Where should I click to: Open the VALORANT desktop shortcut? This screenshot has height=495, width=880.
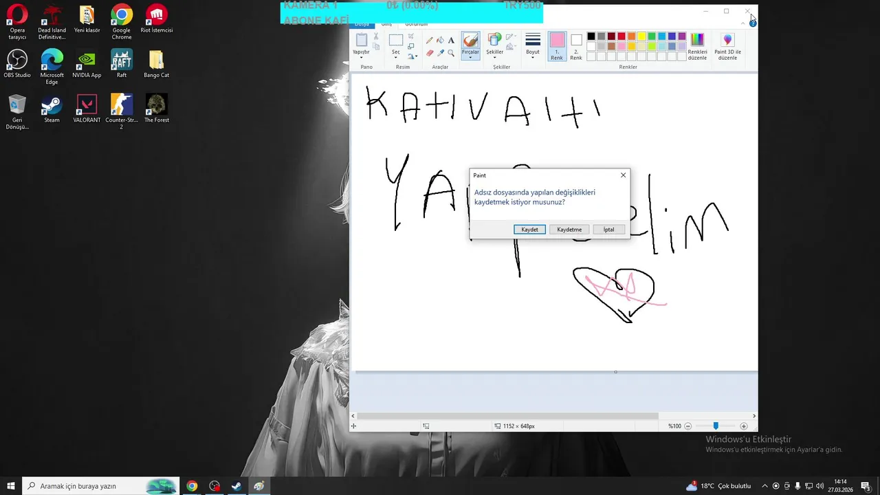pyautogui.click(x=87, y=109)
